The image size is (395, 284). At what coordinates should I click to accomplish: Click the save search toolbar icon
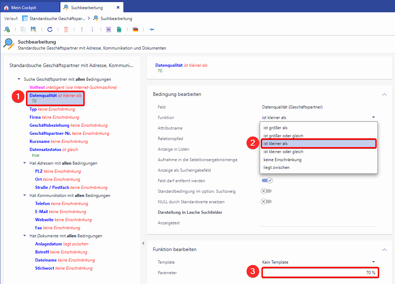33,29
